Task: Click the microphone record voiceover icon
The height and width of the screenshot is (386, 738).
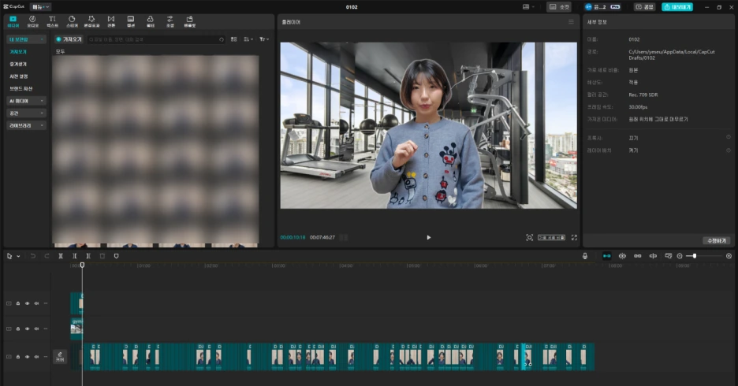Action: coord(585,256)
